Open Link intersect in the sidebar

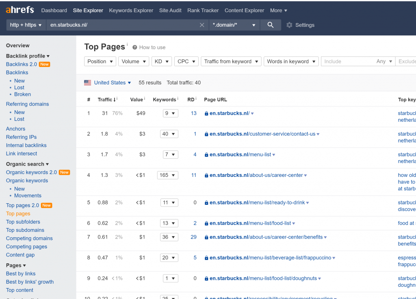tap(22, 154)
